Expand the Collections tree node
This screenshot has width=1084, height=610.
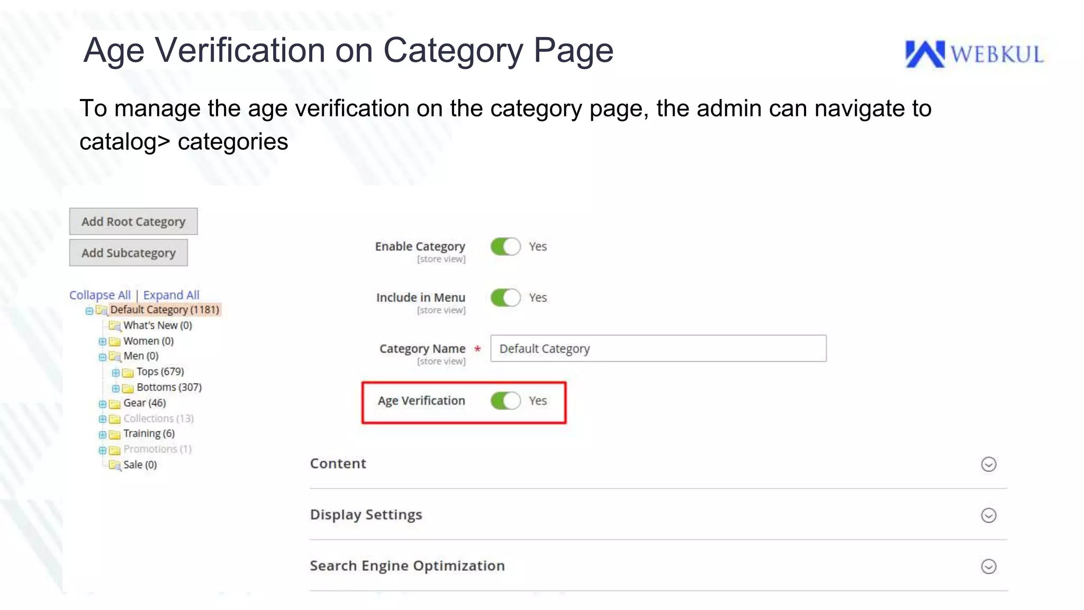pyautogui.click(x=103, y=419)
